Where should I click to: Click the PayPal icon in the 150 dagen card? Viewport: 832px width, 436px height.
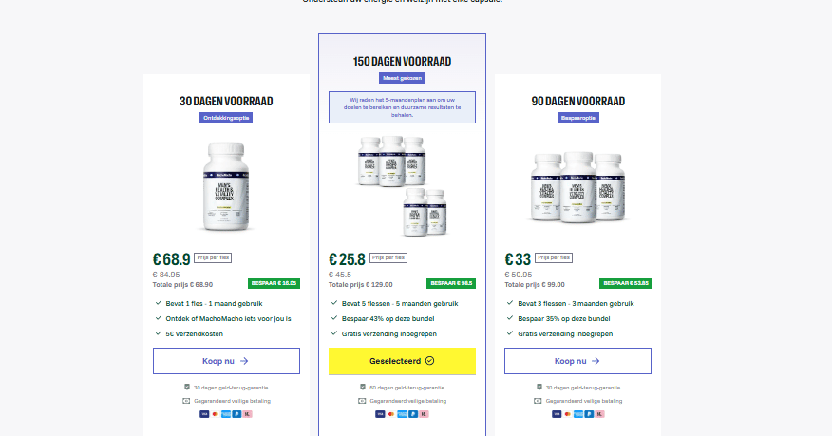click(413, 414)
